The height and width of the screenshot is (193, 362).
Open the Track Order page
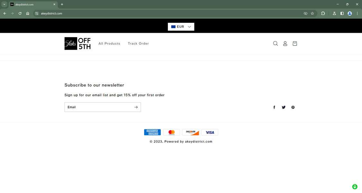[138, 44]
